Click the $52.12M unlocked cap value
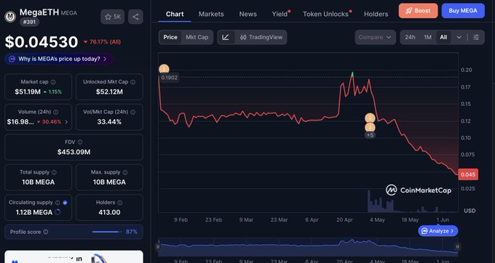The image size is (495, 263). [x=109, y=92]
